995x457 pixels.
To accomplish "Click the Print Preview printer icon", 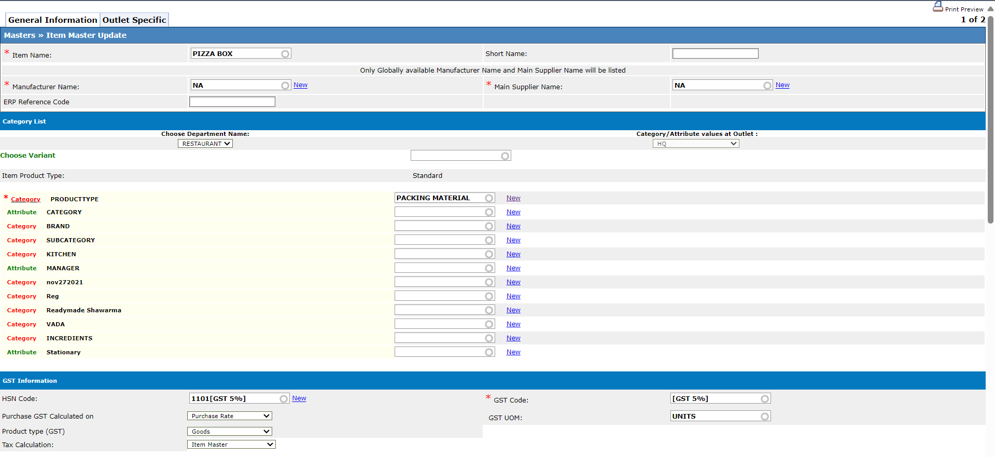I will (937, 7).
